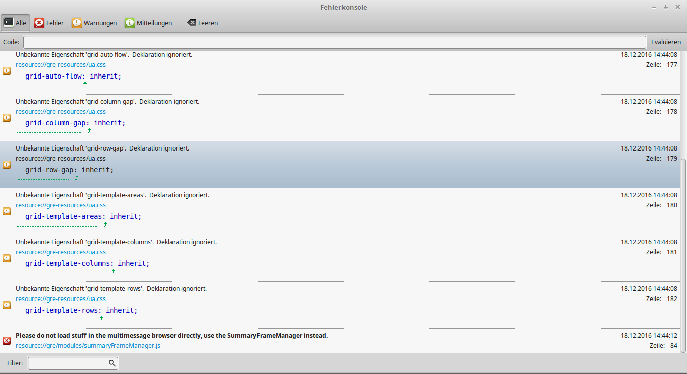Click warning icon of grid-column-gap entry
Screen dimensions: 687x374
point(7,118)
